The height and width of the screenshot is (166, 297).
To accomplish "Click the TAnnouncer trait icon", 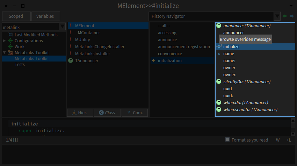I will 71,61.
